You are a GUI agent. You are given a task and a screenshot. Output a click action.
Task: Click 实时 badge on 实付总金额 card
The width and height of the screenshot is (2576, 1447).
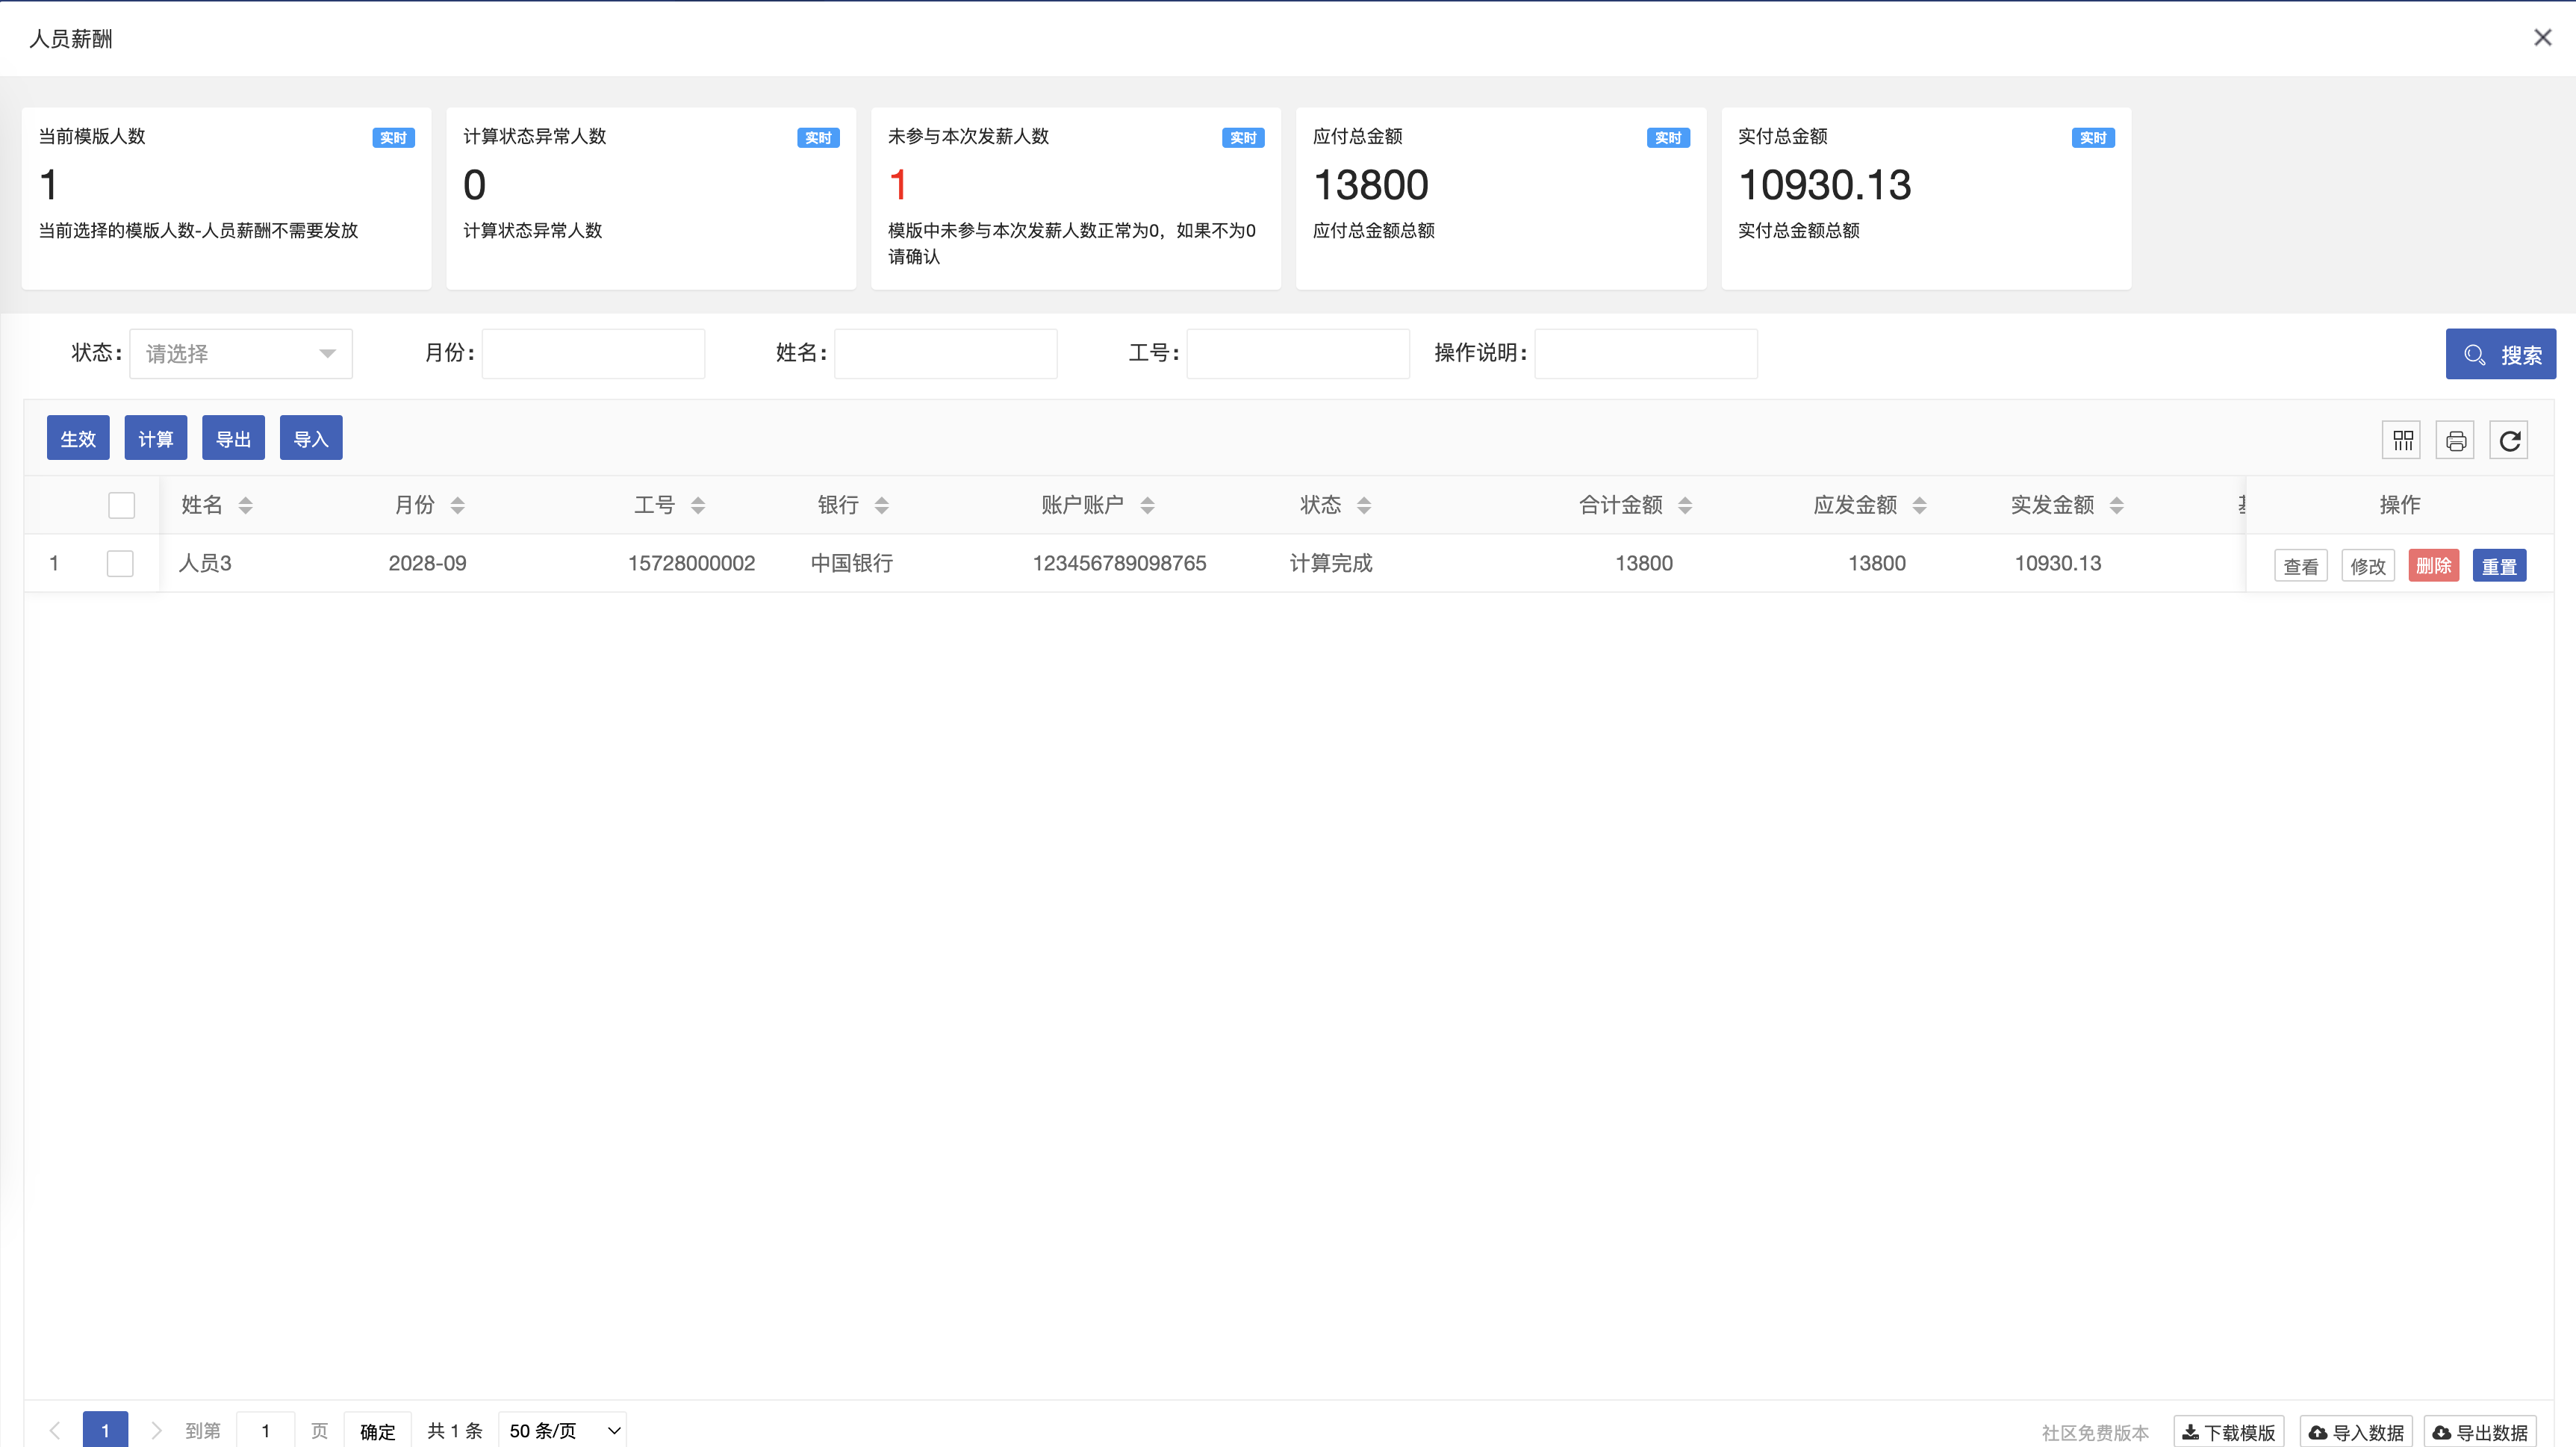pos(2093,138)
